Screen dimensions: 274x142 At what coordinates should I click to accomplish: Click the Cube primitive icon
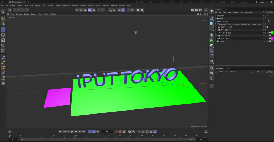click(211, 23)
